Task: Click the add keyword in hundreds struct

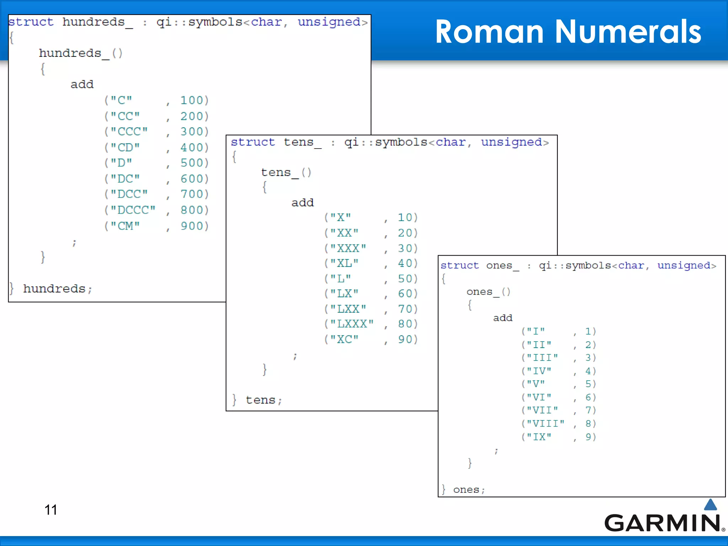Action: [x=82, y=84]
